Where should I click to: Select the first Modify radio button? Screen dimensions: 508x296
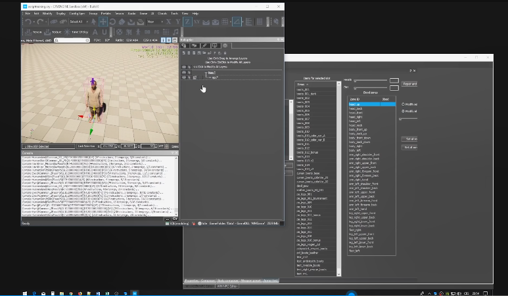(403, 104)
